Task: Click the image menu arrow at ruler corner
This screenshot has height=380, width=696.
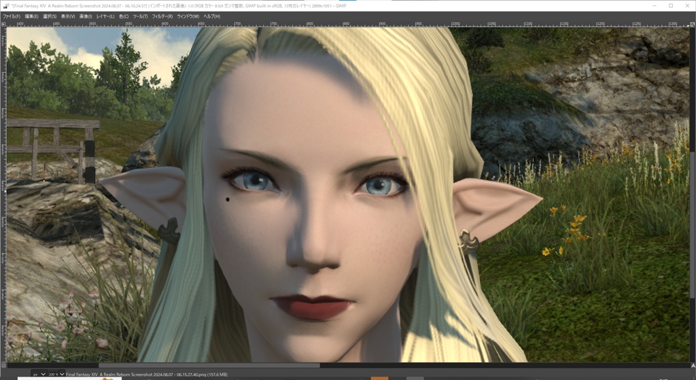Action: click(x=3, y=24)
